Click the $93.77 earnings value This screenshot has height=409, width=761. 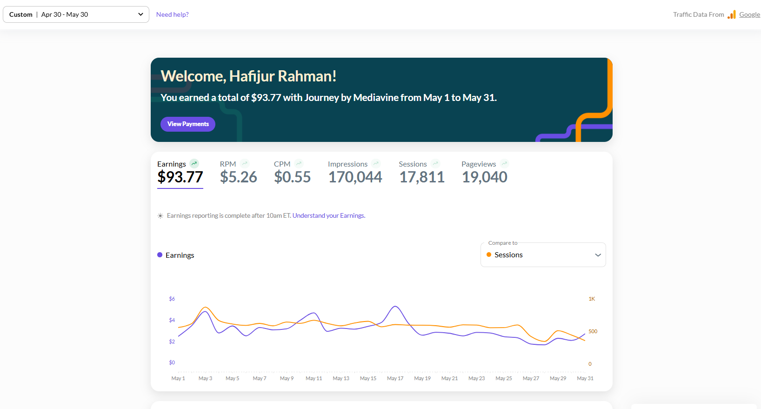point(180,177)
